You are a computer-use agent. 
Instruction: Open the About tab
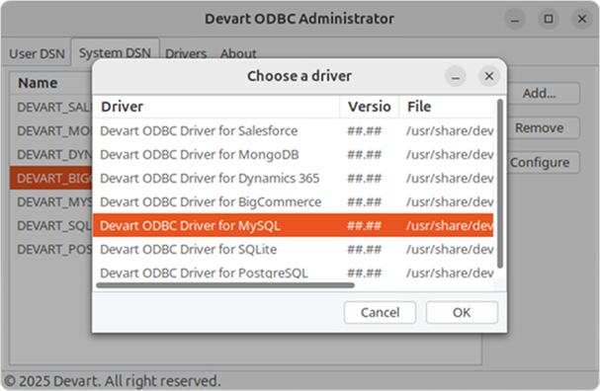click(x=238, y=53)
